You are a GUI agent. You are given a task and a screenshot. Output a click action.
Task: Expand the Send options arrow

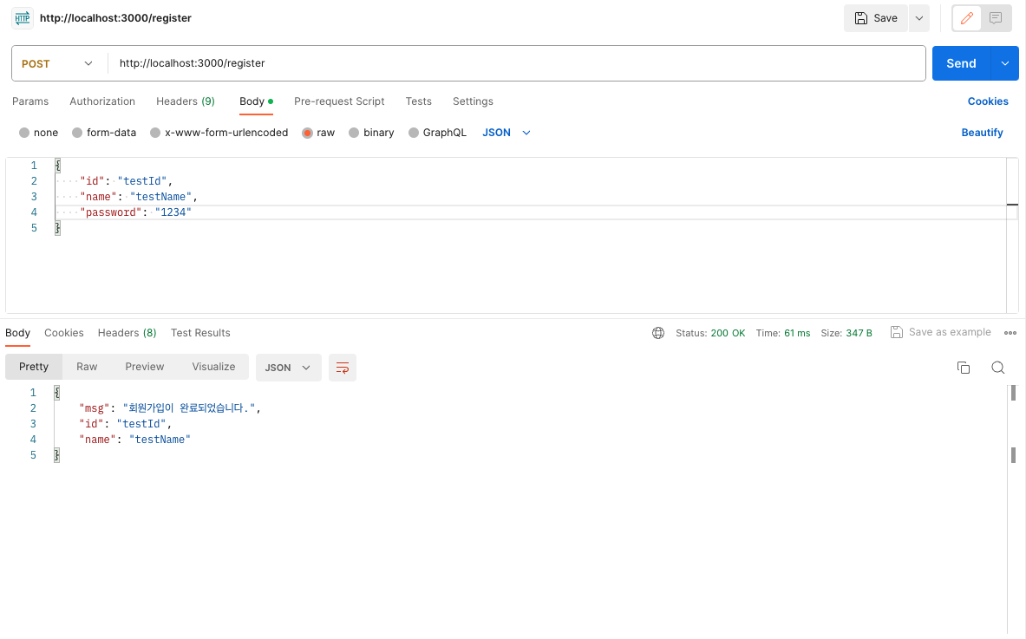[1005, 63]
